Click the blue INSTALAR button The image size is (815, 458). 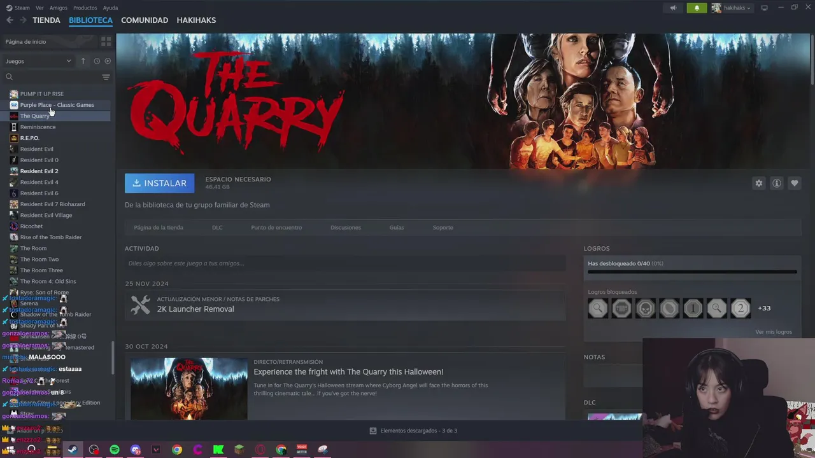pyautogui.click(x=159, y=183)
